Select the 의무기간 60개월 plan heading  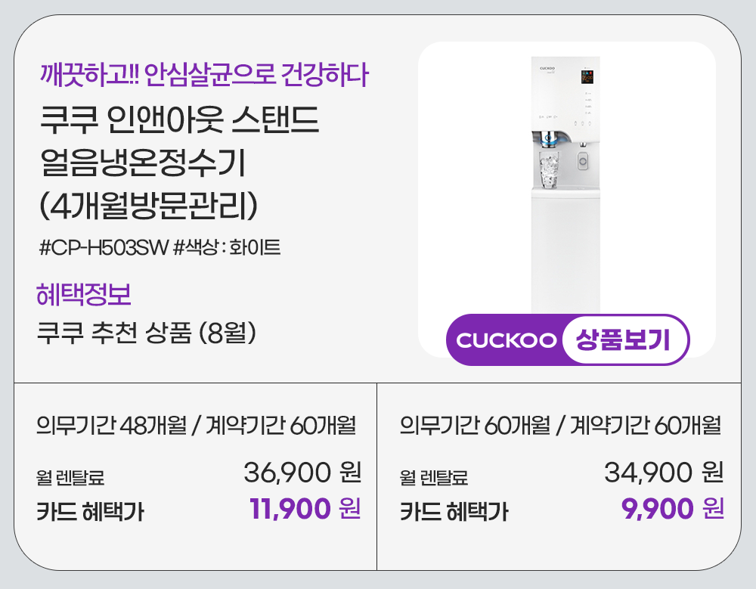click(559, 426)
